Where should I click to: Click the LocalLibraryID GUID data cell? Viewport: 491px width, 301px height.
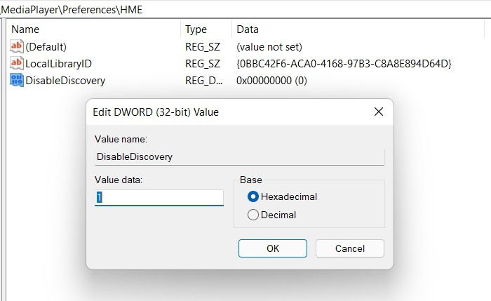pos(344,64)
